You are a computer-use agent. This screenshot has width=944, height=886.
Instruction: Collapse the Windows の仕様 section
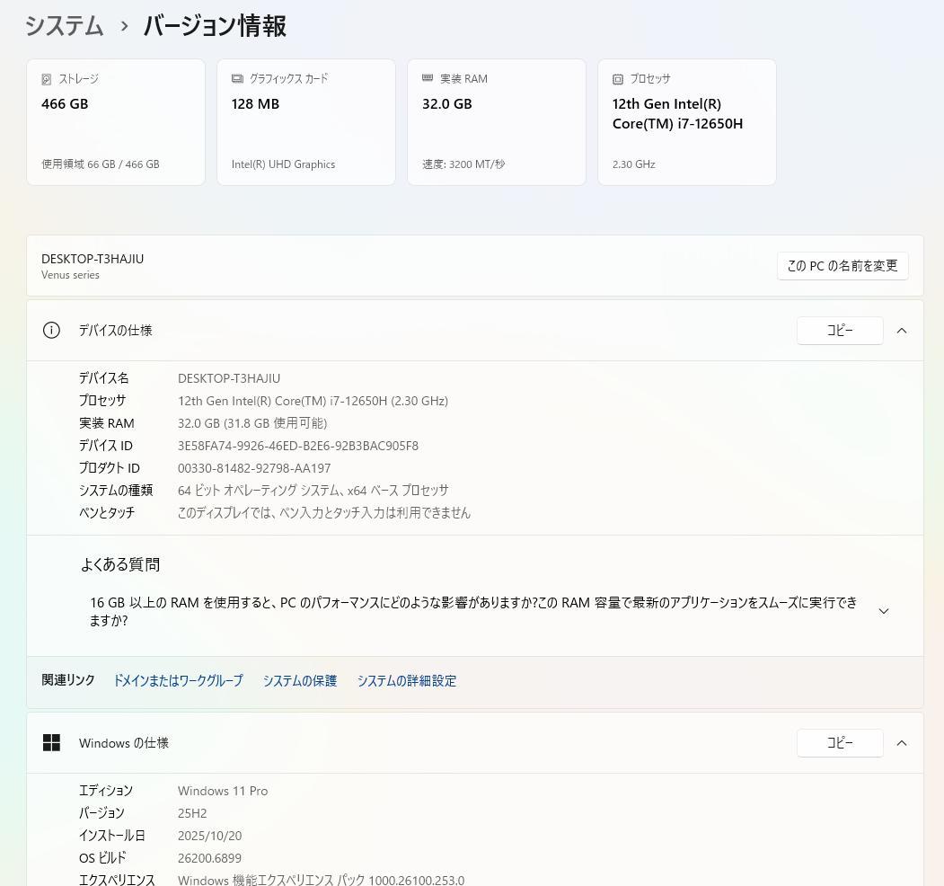point(902,743)
